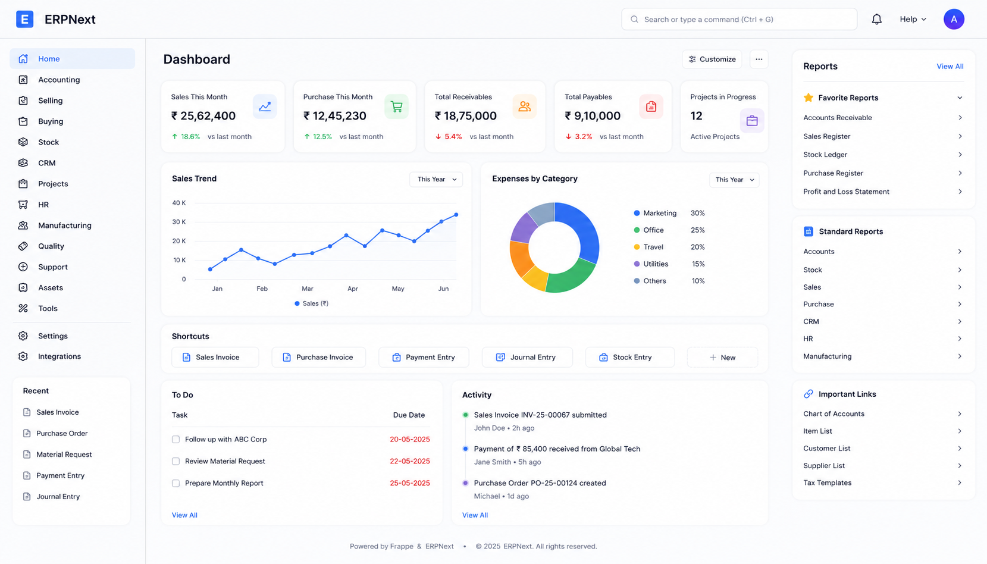Open the notifications bell
The width and height of the screenshot is (987, 564).
coord(876,19)
